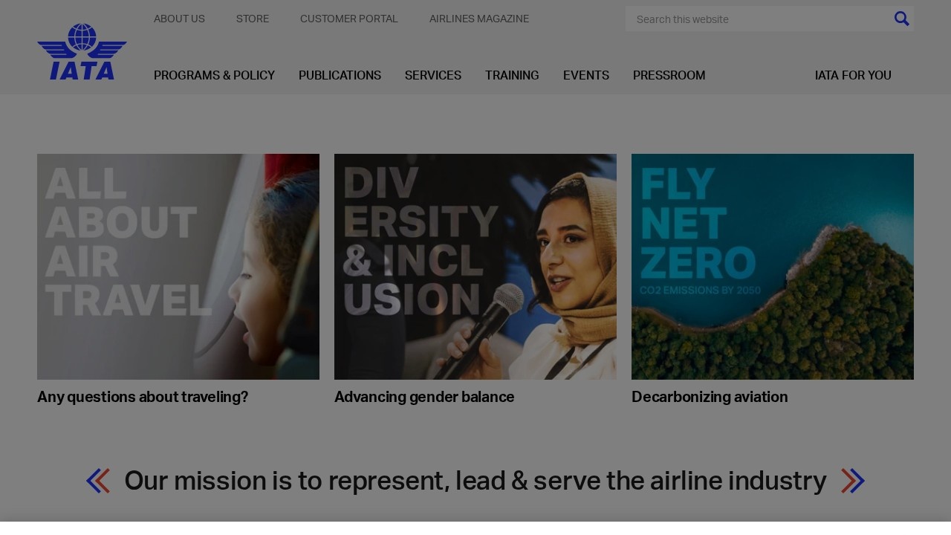
Task: Open the About Us link
Action: [x=179, y=19]
